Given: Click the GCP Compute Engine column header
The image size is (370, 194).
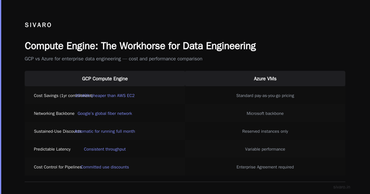Looking at the screenshot, I should click(x=105, y=79).
